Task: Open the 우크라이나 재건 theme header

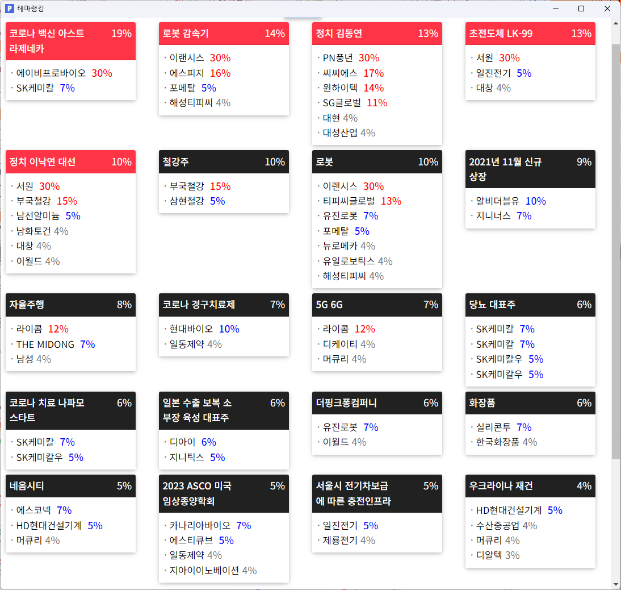Action: click(x=530, y=486)
